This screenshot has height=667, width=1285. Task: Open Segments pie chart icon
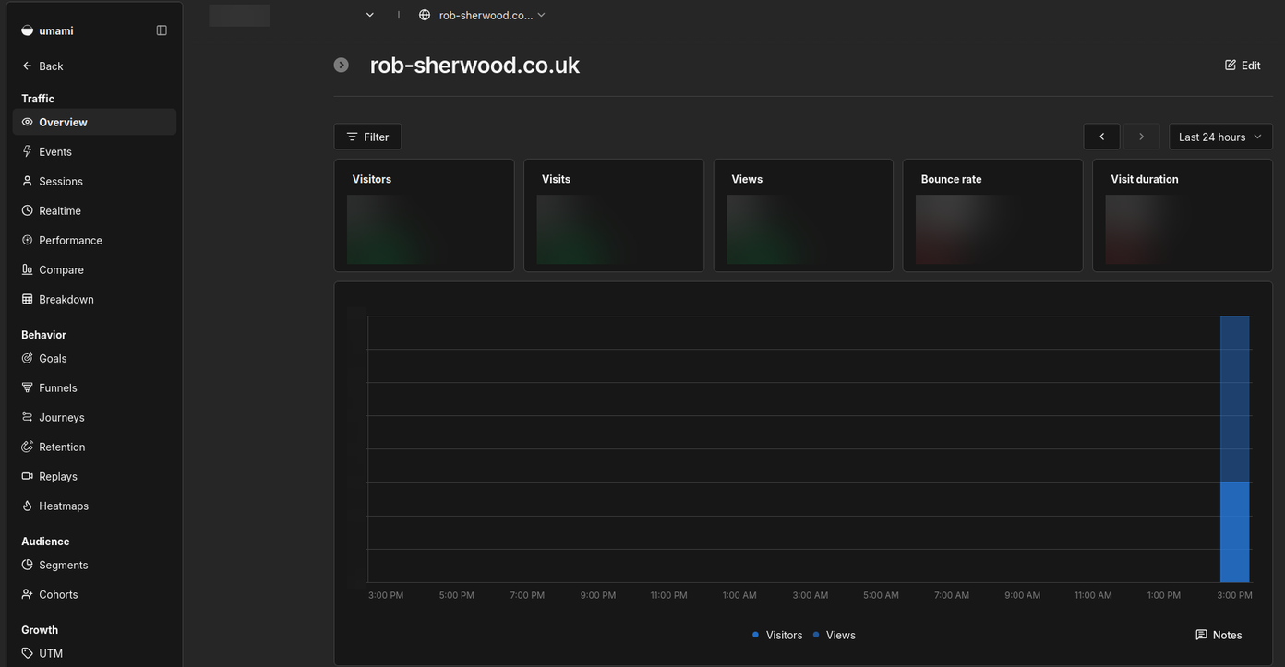pyautogui.click(x=28, y=565)
